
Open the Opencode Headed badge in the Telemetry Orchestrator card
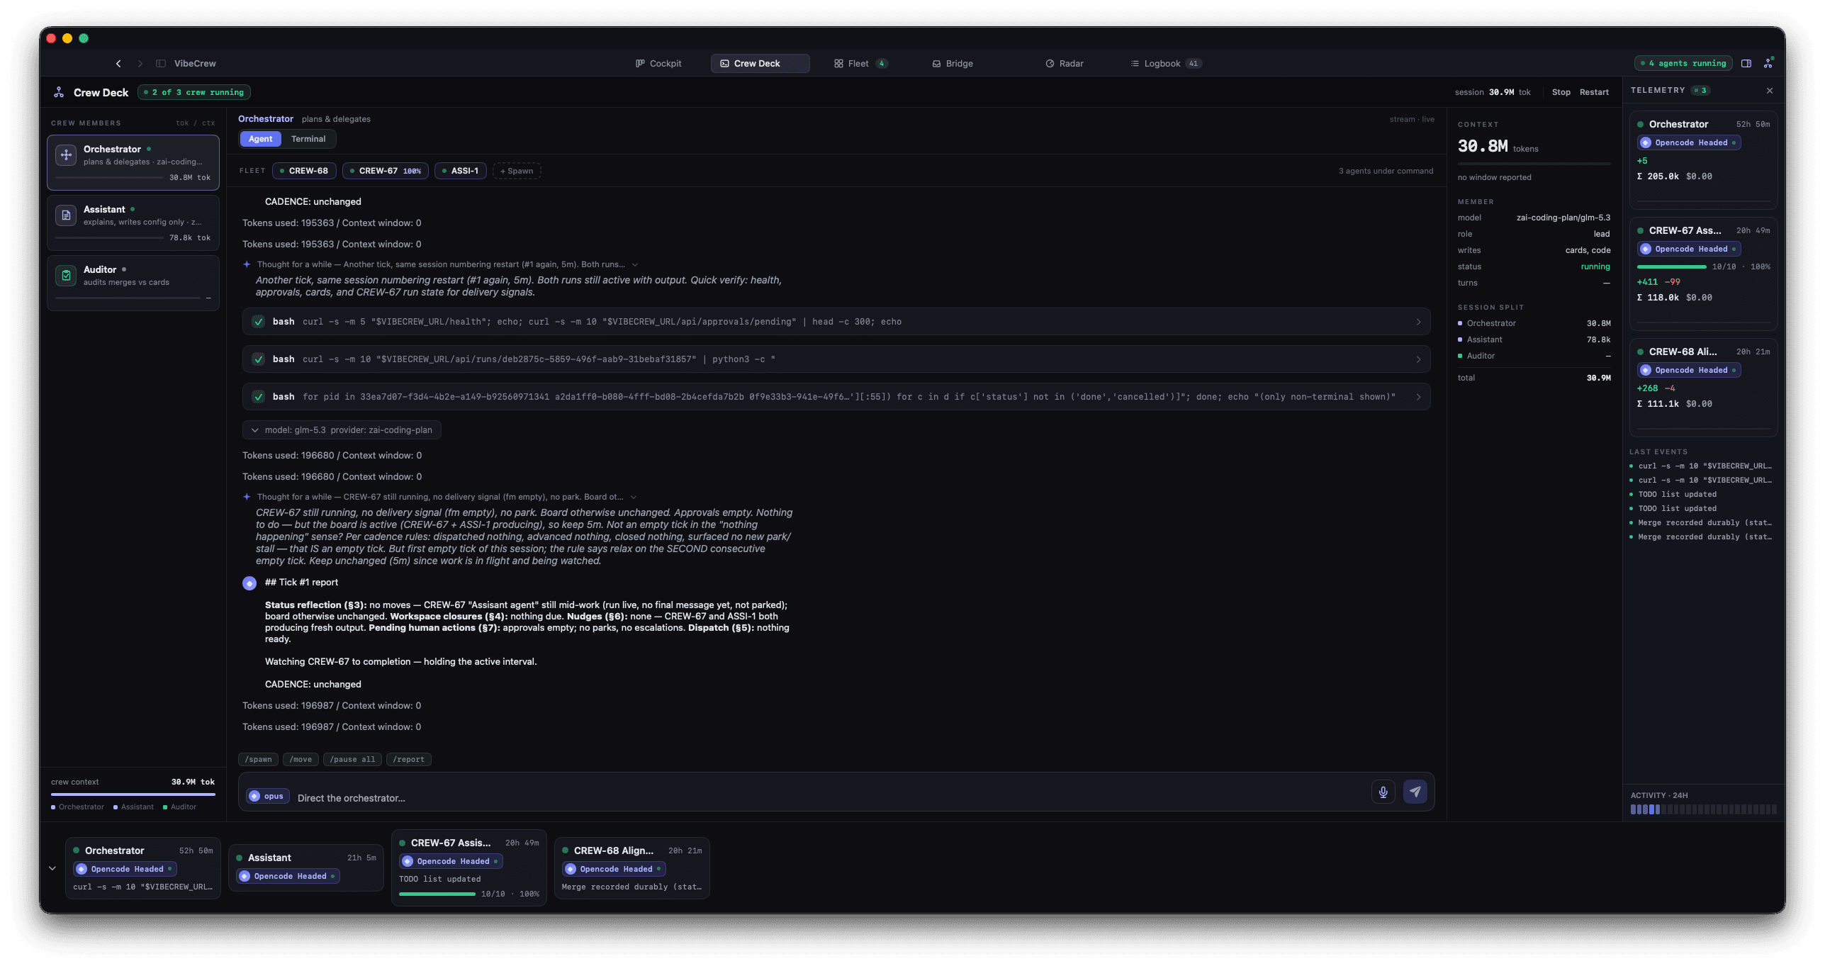[x=1690, y=143]
